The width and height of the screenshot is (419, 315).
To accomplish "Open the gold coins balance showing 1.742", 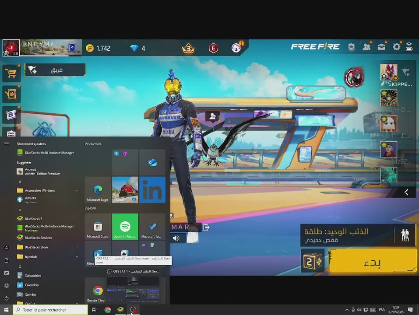I will pyautogui.click(x=98, y=48).
